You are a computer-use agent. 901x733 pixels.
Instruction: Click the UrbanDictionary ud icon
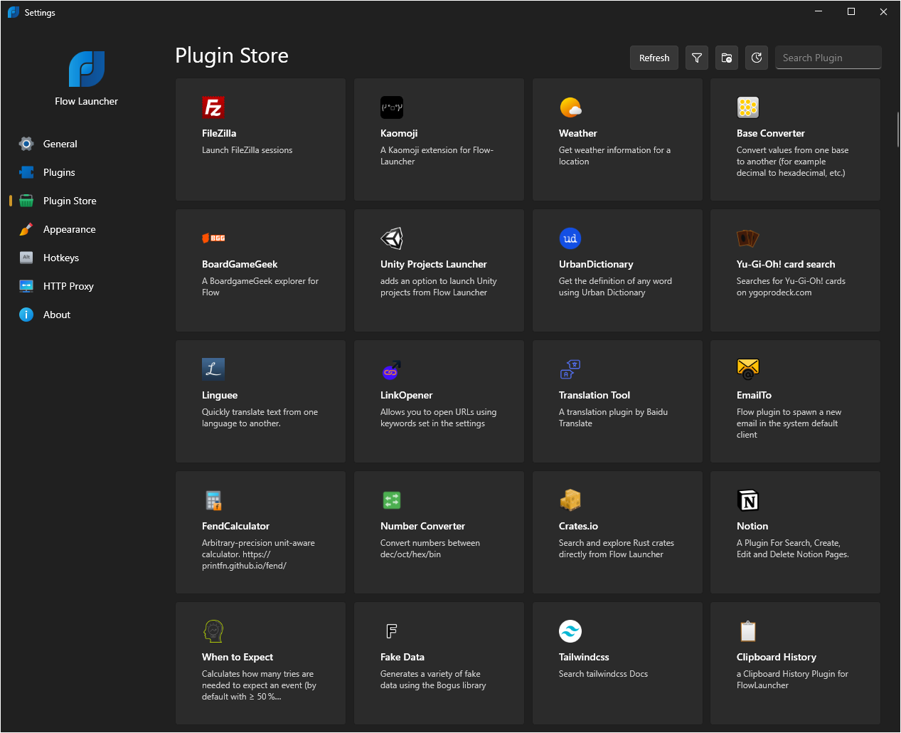[570, 238]
